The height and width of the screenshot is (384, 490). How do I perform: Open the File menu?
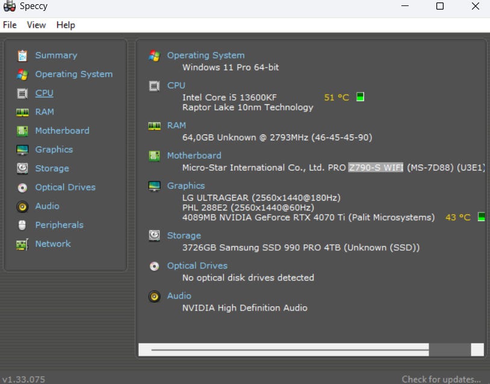pos(10,25)
